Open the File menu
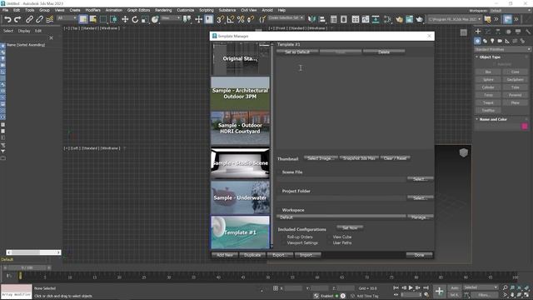533x300 pixels. point(6,10)
